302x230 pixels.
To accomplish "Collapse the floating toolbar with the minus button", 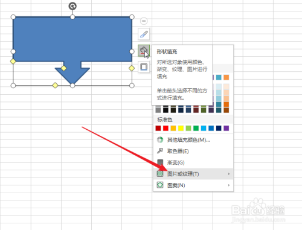I will [x=144, y=21].
